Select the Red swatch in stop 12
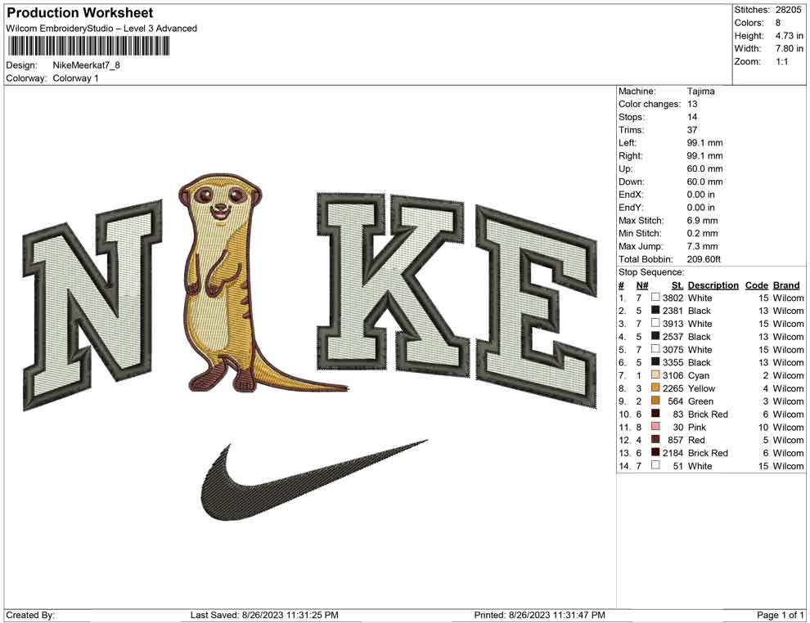This screenshot has height=623, width=810. click(x=655, y=439)
